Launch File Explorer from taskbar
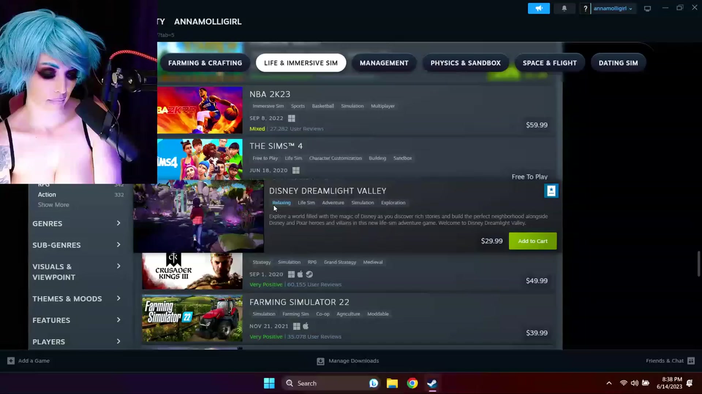Viewport: 702px width, 394px height. (392, 383)
